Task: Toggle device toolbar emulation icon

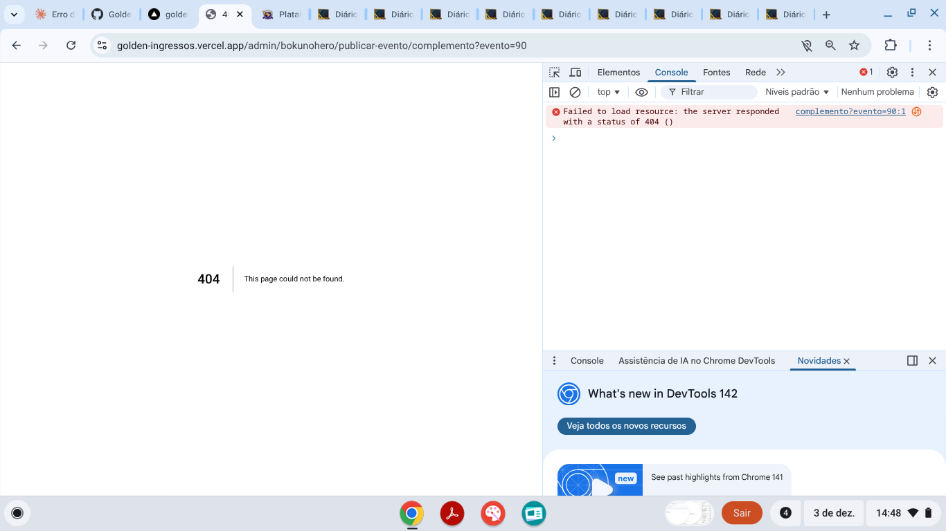Action: tap(575, 73)
